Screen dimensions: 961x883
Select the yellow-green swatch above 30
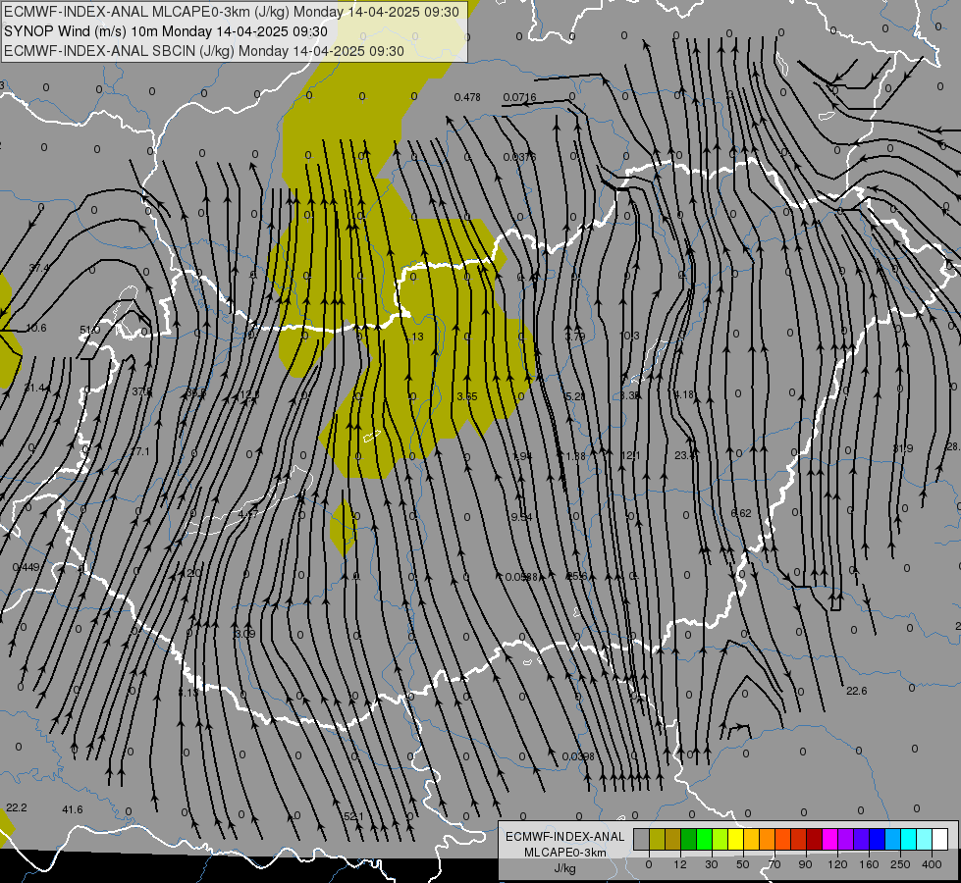click(720, 839)
